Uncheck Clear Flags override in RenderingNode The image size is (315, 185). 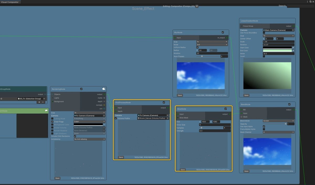[52, 122]
